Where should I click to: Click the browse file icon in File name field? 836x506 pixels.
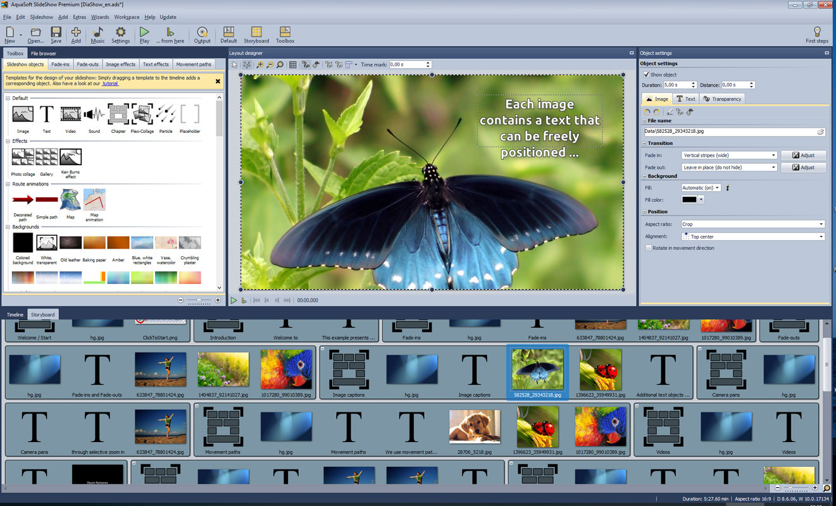[821, 132]
